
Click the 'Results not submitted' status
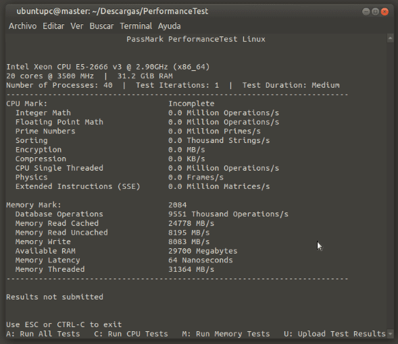tap(55, 297)
